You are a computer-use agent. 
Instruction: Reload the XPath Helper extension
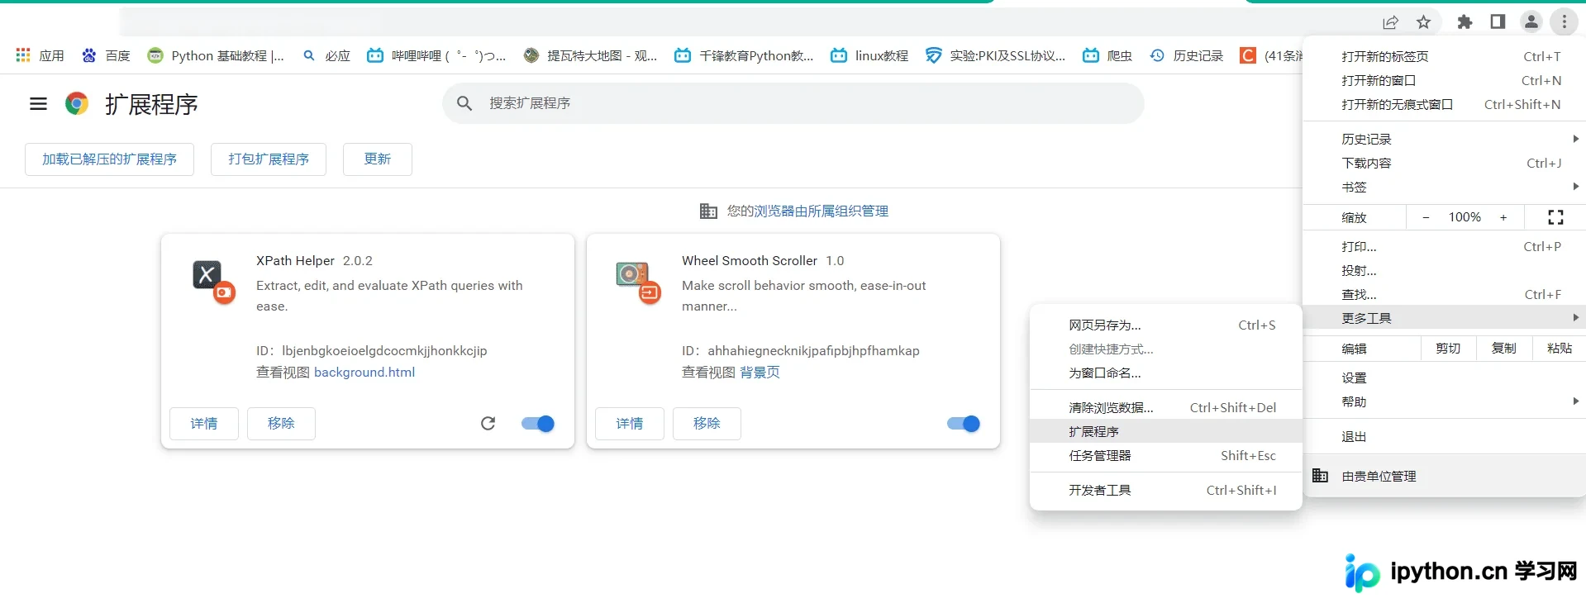488,424
